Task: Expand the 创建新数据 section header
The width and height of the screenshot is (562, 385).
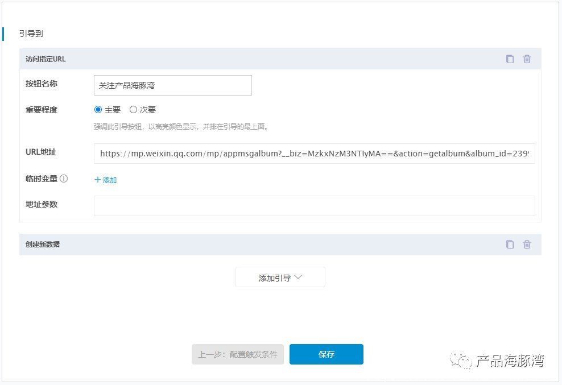Action: click(x=280, y=245)
